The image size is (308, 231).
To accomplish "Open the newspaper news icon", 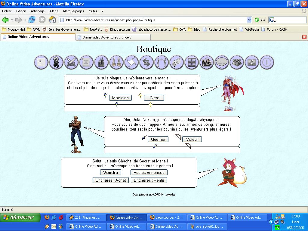I will point(41,63).
